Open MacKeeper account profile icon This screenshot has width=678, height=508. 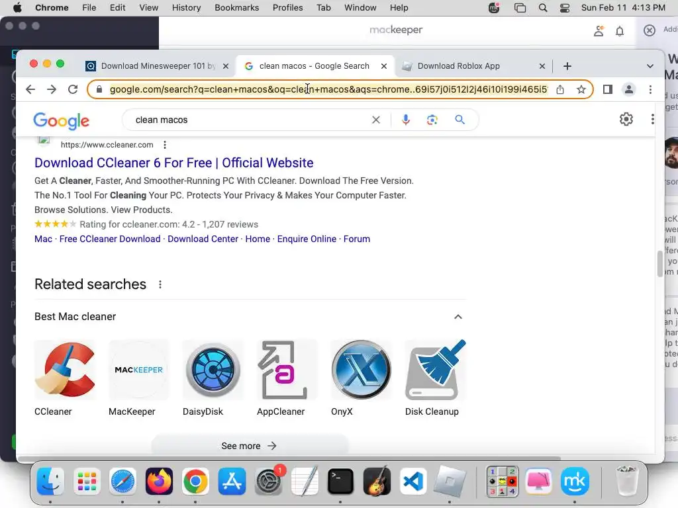[599, 30]
